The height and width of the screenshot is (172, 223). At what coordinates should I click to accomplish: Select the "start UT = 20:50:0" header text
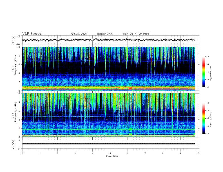click(136, 34)
